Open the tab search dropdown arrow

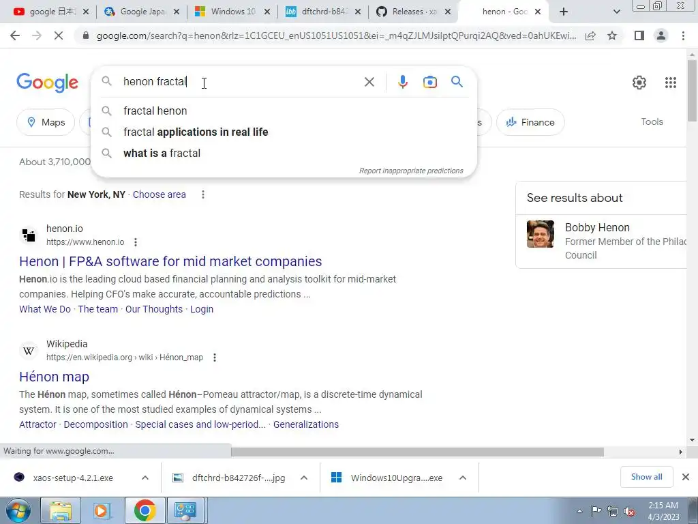tap(616, 12)
